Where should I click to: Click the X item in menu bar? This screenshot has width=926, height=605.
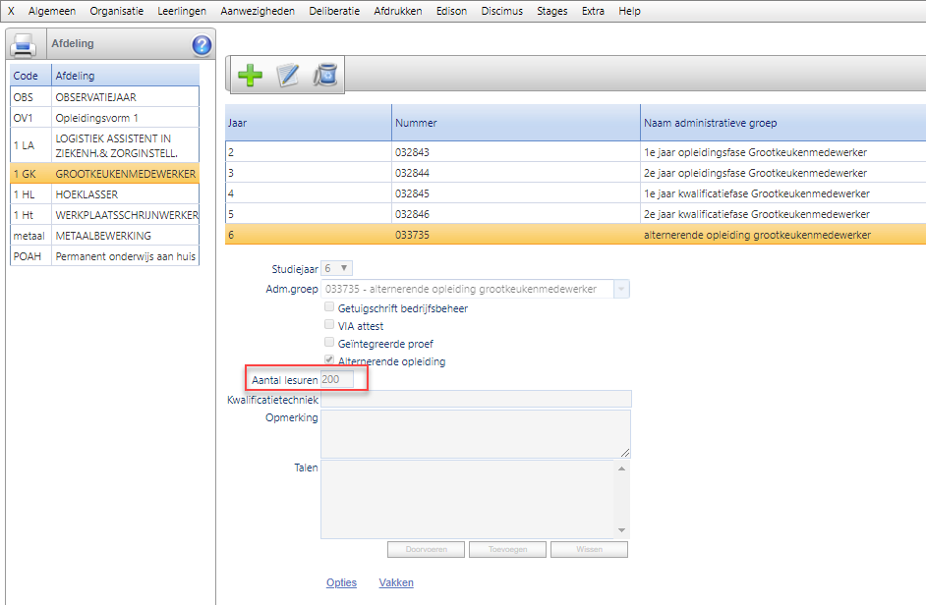coord(12,11)
